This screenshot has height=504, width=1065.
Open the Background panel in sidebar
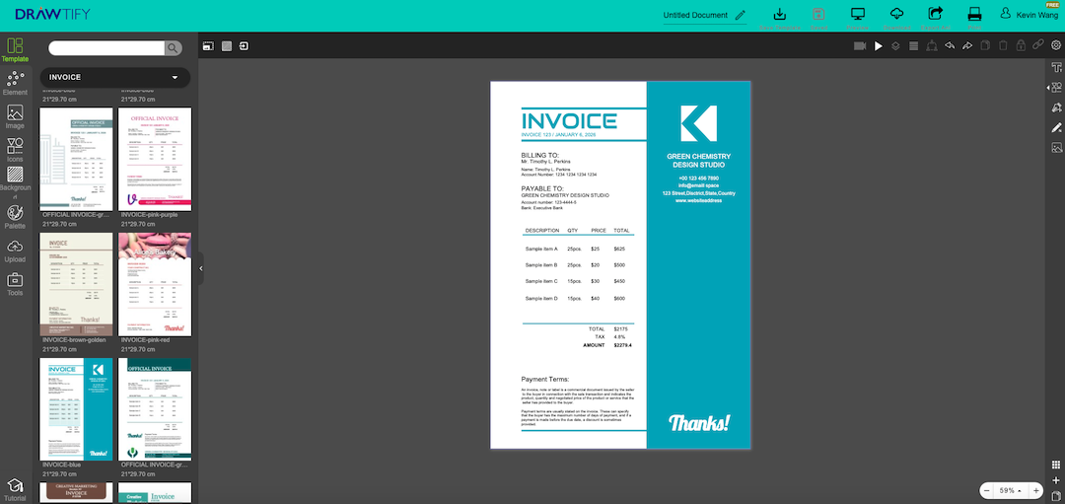tap(15, 182)
